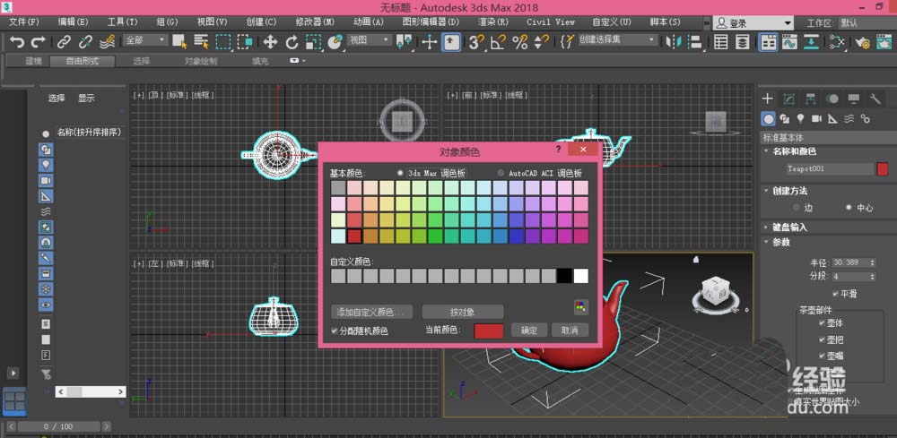Toggle the 壶嘴 (Spout) teapot part checkbox
Image resolution: width=897 pixels, height=438 pixels.
tap(822, 356)
